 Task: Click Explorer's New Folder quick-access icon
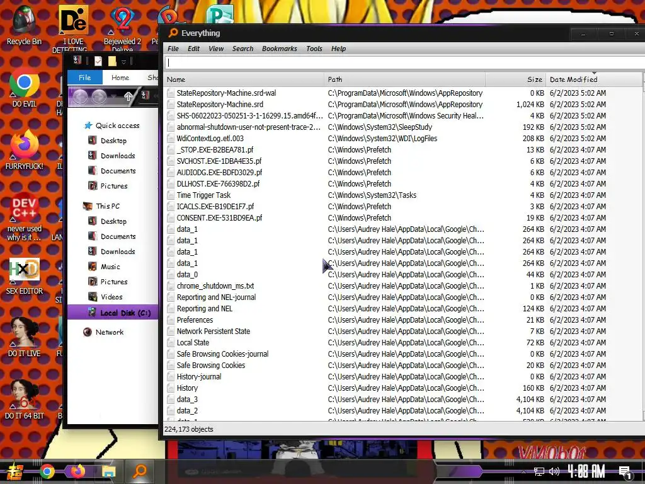pos(112,61)
